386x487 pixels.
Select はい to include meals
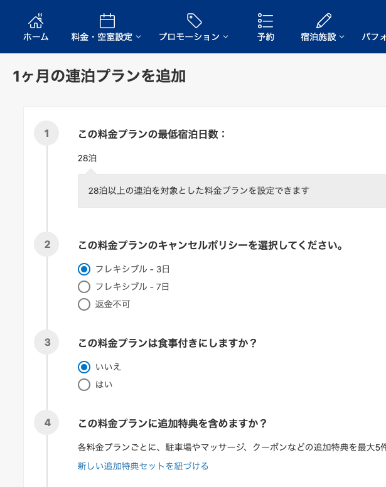84,384
